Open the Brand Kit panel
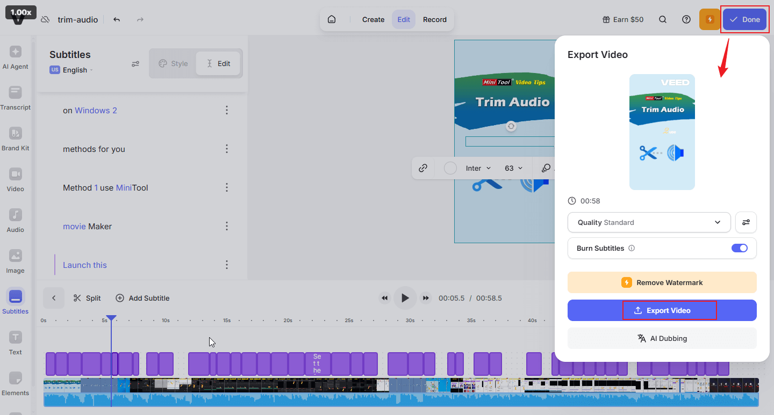This screenshot has height=415, width=774. pos(16,139)
